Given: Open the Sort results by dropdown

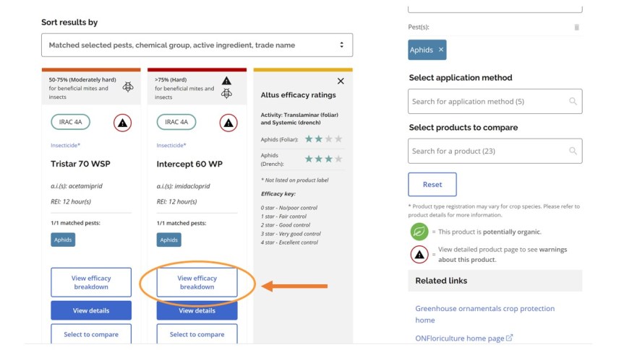Looking at the screenshot, I should (x=197, y=45).
